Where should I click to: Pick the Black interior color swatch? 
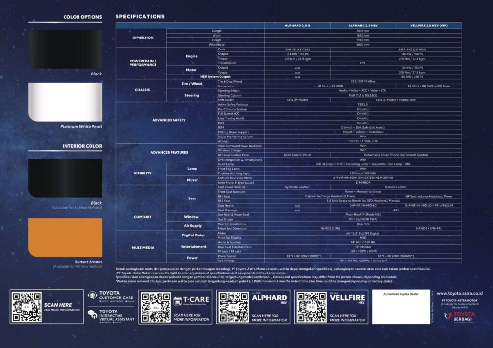(x=65, y=178)
